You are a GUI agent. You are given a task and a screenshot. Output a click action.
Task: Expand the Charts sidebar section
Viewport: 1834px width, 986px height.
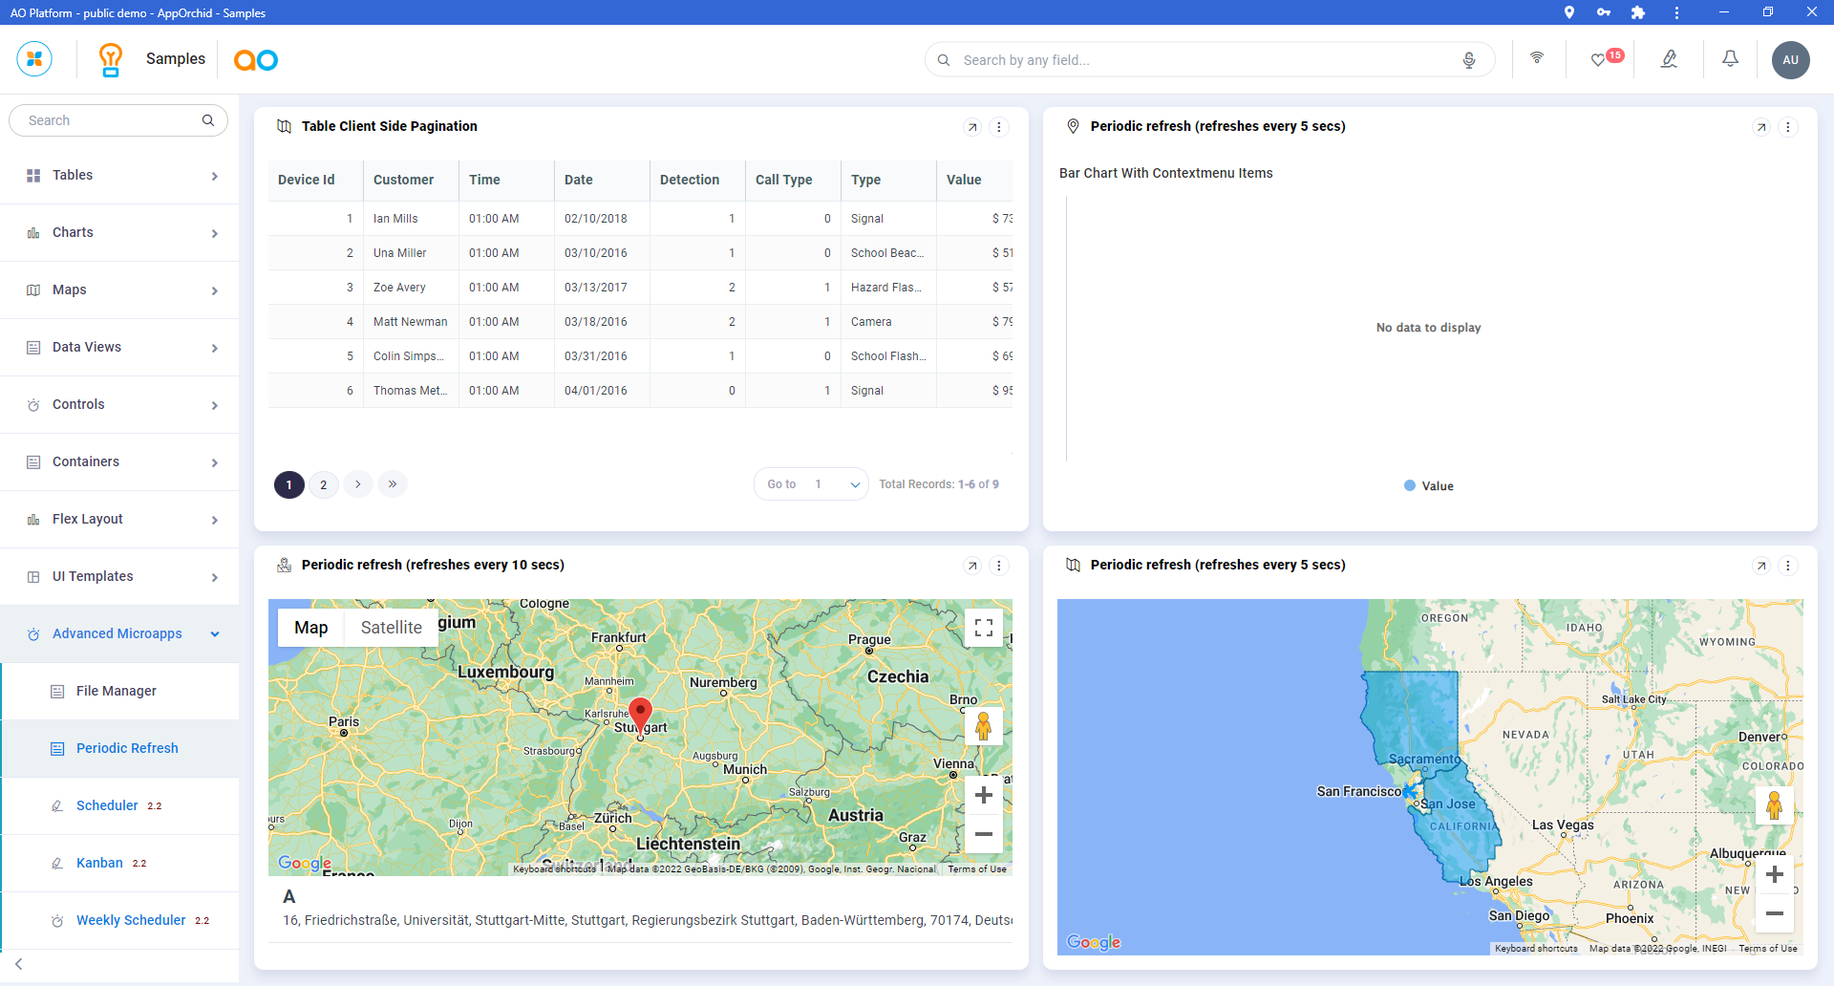(119, 233)
